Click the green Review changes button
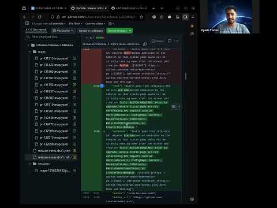277x208 pixels. (x=117, y=31)
